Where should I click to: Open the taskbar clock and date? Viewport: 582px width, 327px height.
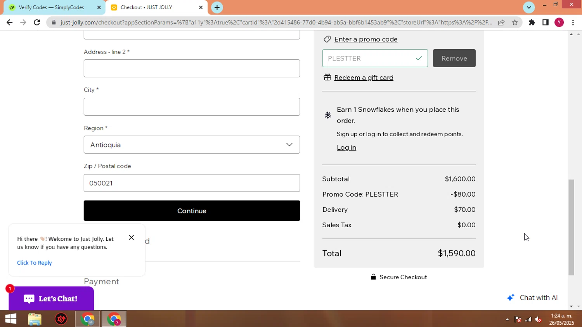pos(561,319)
